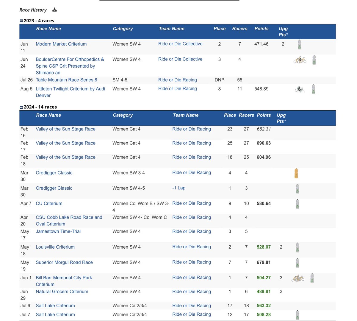The image size is (357, 321).
Task: Click the 508.28 points value
Action: pyautogui.click(x=264, y=314)
